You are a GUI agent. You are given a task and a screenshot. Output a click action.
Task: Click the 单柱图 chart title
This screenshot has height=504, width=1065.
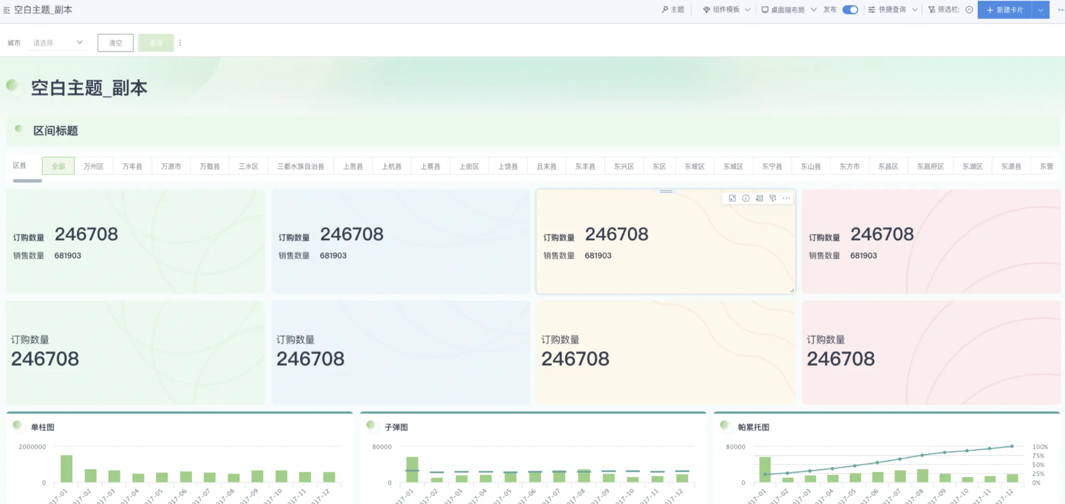43,427
